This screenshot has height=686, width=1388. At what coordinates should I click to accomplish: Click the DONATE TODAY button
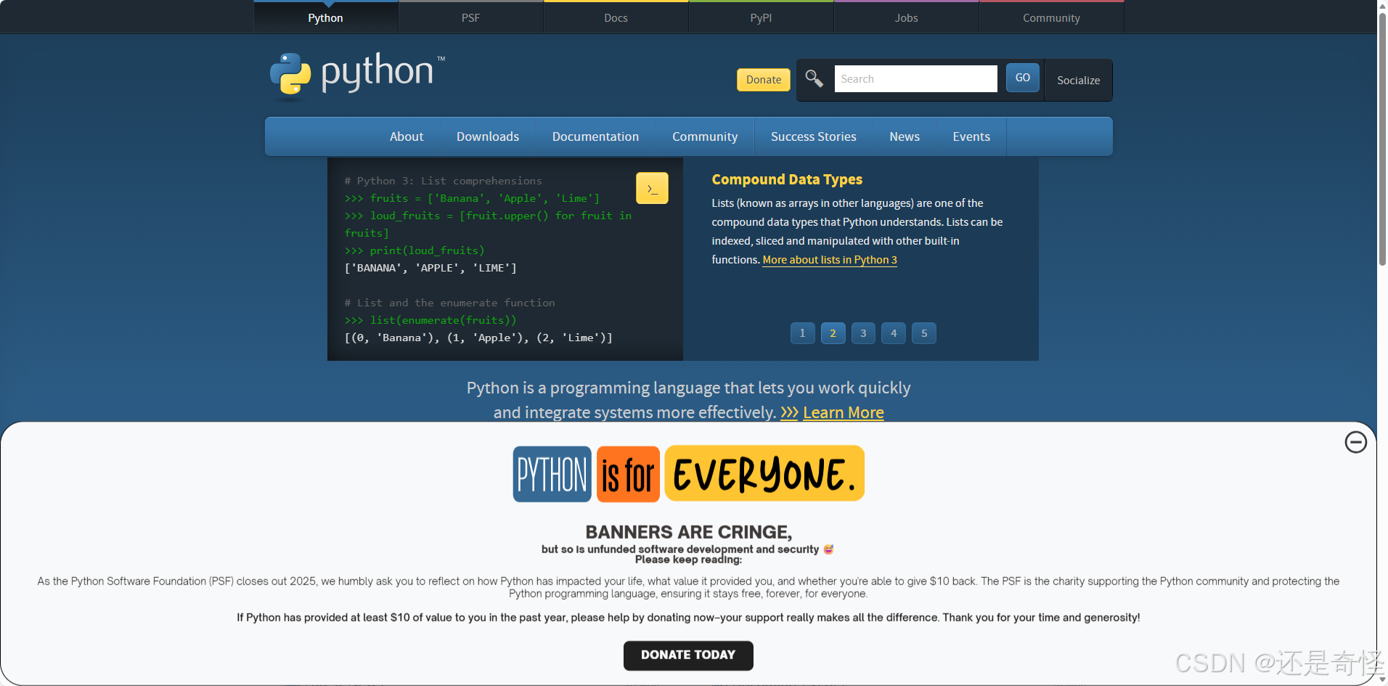coord(688,656)
